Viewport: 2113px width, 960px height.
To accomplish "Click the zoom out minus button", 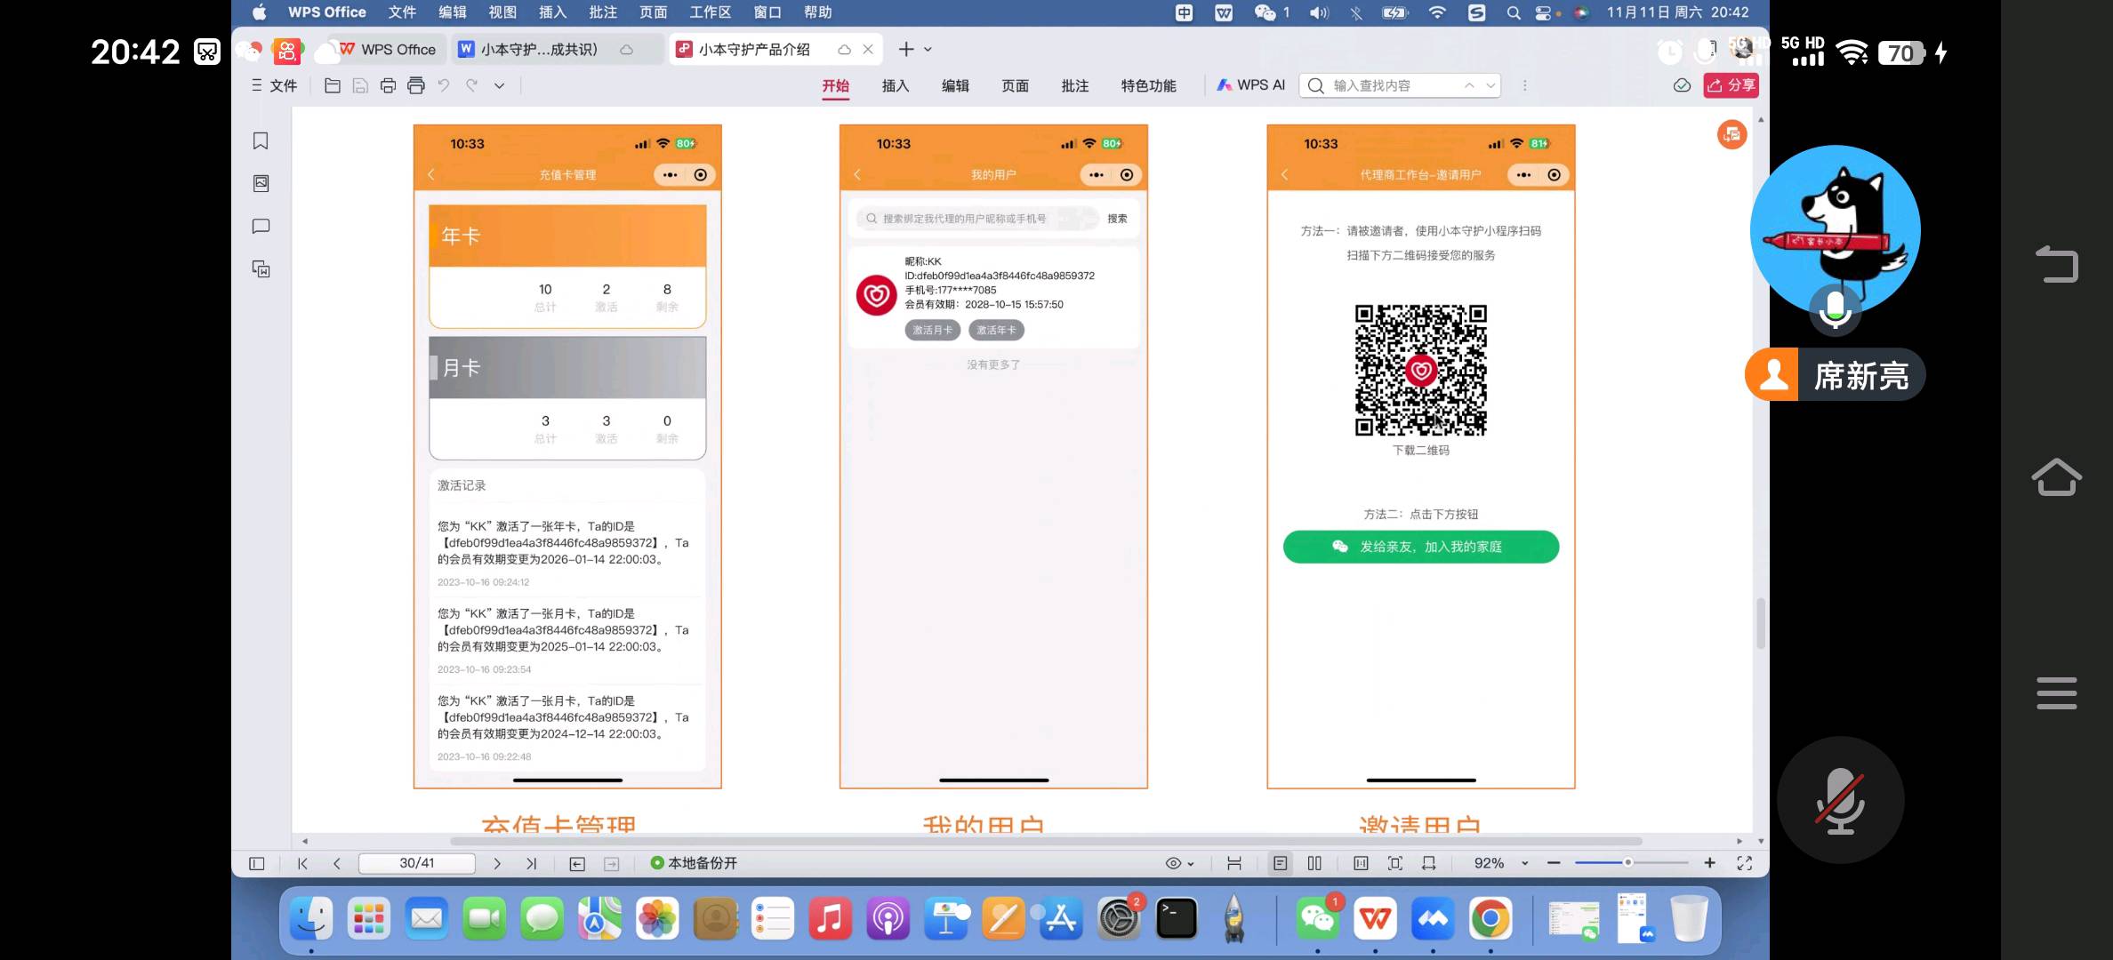I will click(1554, 863).
